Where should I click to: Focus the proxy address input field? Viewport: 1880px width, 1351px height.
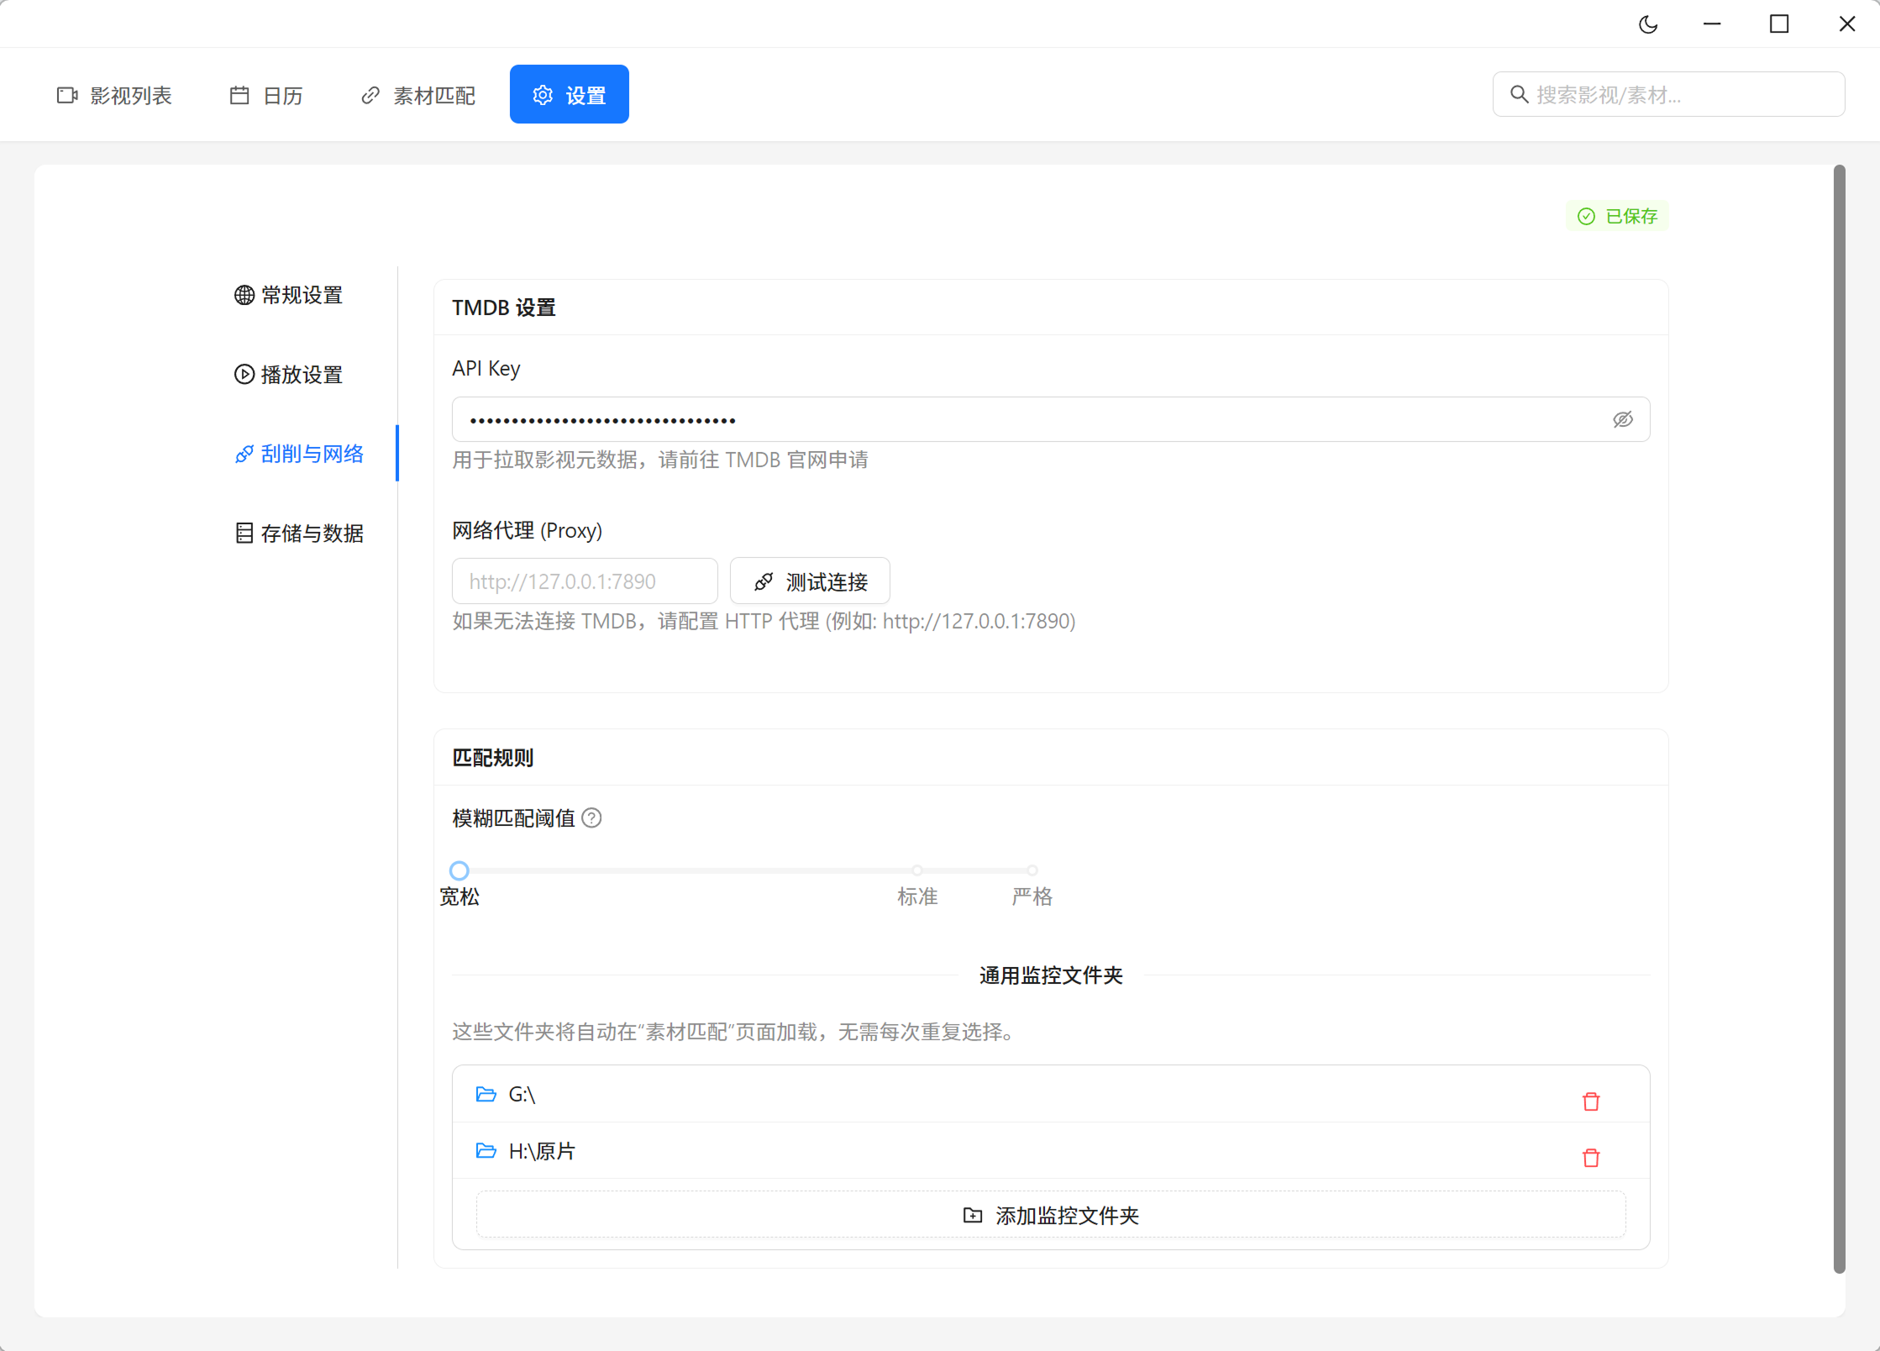pos(585,581)
